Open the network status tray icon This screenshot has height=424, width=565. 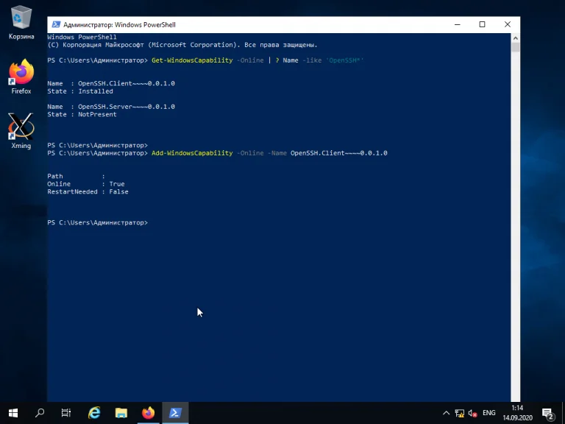(x=459, y=413)
